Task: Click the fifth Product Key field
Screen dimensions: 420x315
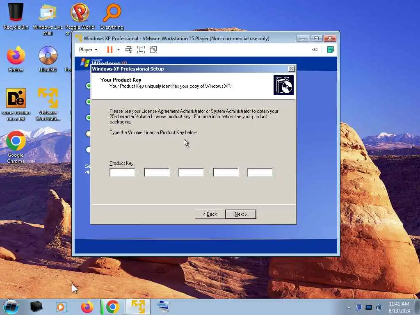Action: 260,172
